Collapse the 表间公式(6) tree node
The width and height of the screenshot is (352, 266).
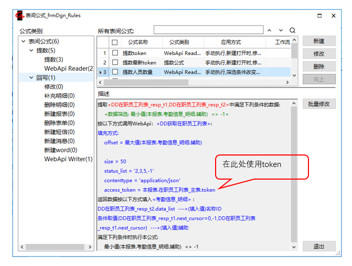(x=23, y=41)
